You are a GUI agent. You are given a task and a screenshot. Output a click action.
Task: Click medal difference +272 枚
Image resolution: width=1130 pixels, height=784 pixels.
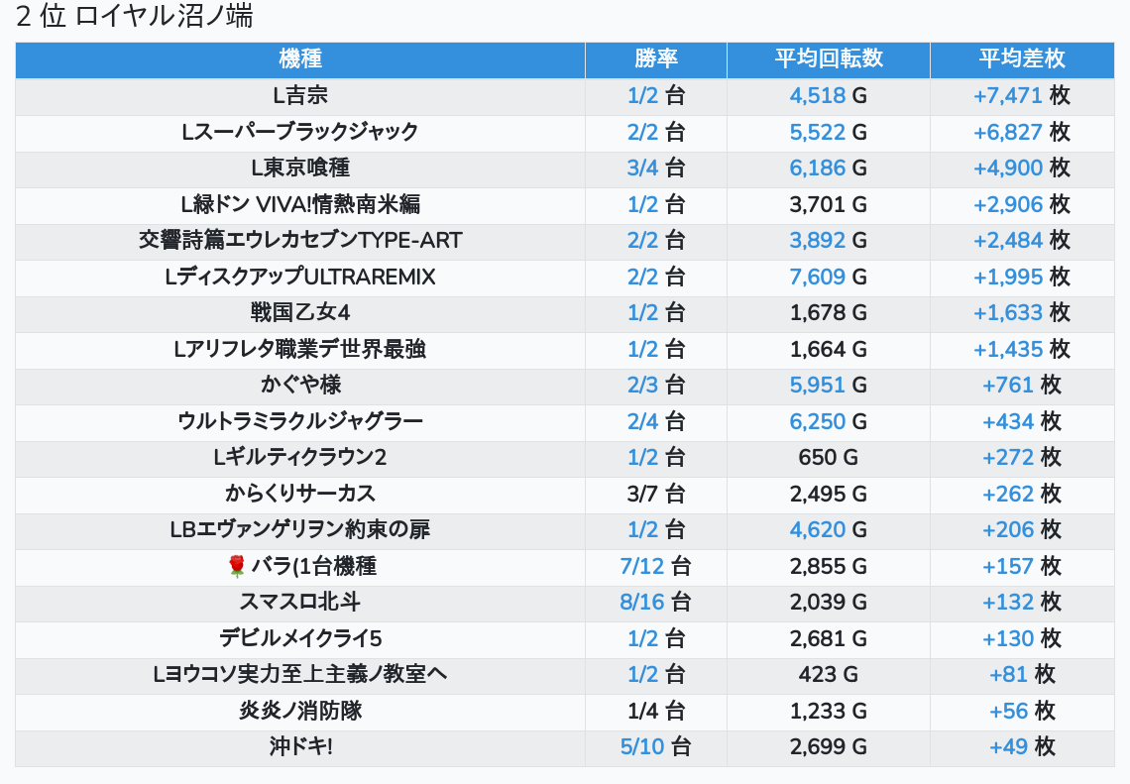tap(1022, 458)
